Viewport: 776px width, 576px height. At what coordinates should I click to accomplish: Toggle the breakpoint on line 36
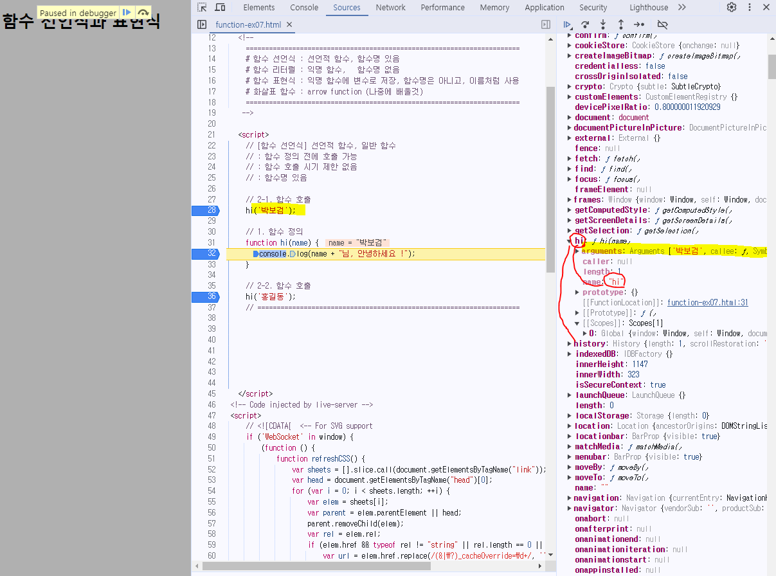205,296
